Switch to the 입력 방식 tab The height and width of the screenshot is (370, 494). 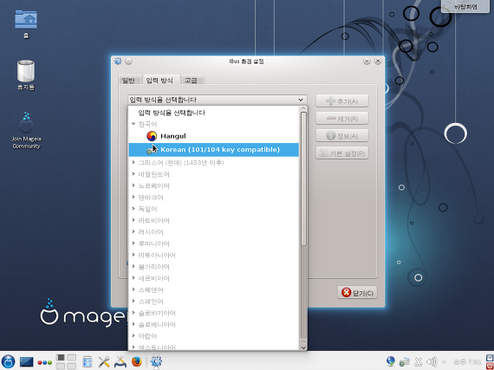160,80
